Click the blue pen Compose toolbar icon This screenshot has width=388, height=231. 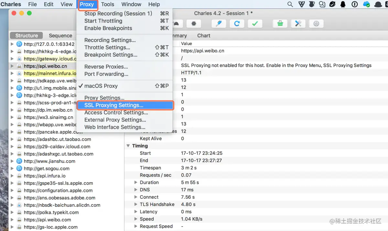[219, 24]
